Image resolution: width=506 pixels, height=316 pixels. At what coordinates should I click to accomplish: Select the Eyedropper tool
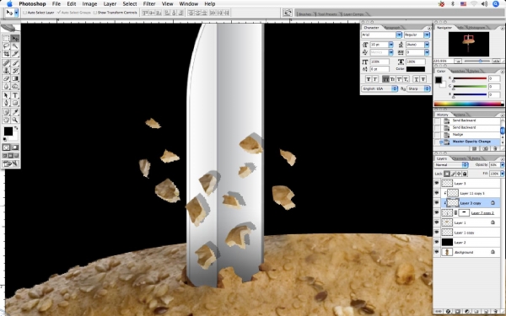15,112
